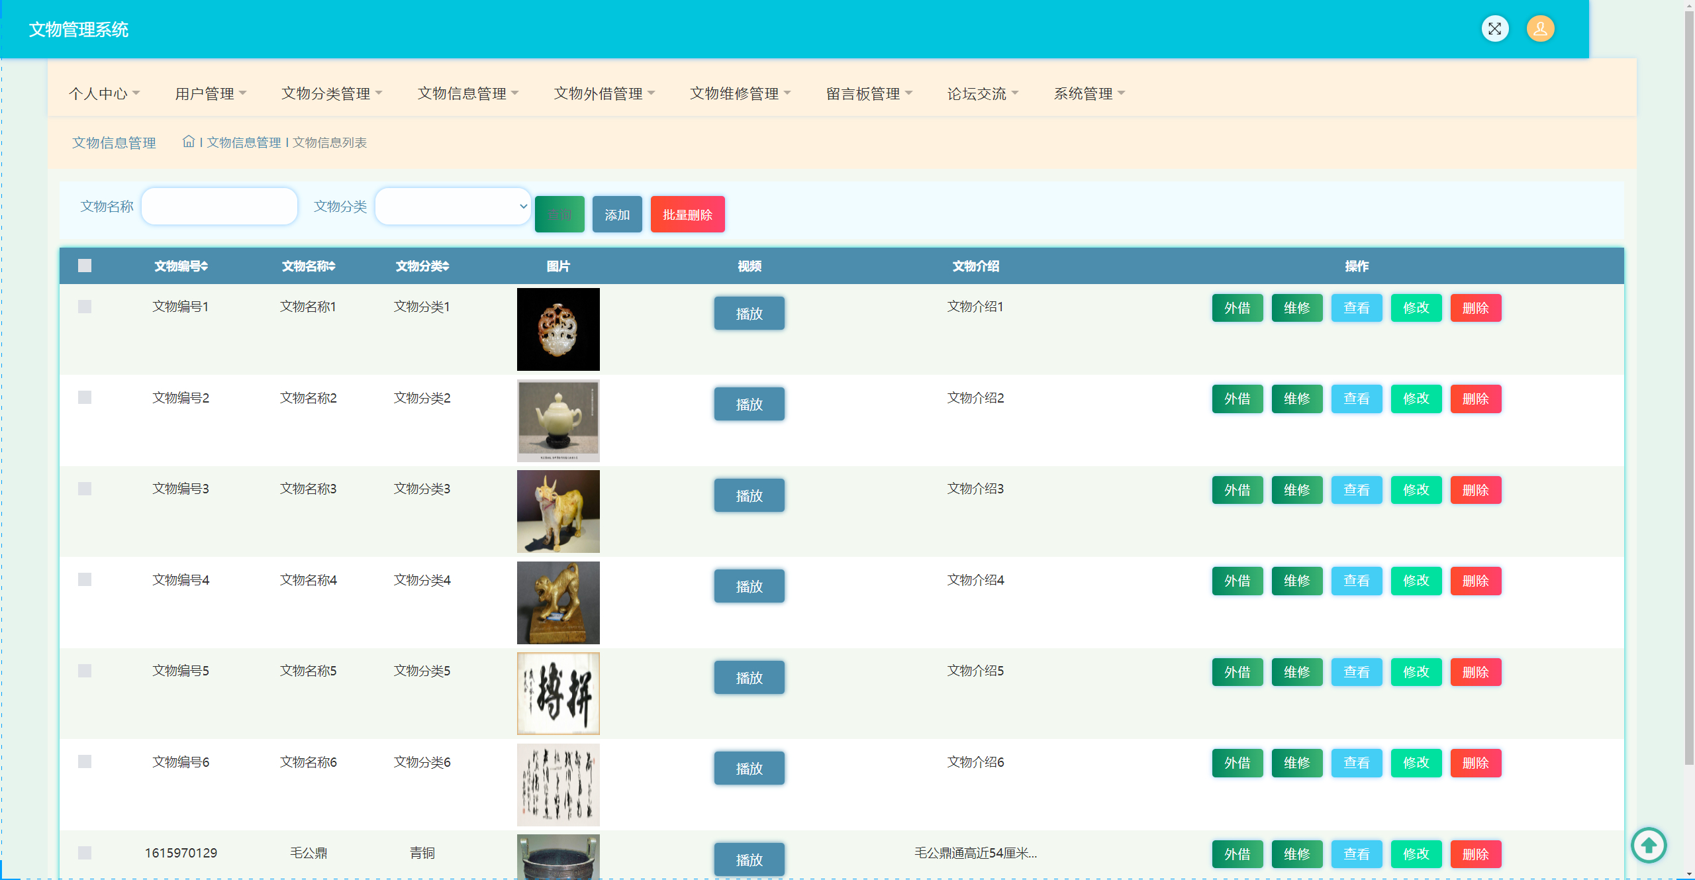The image size is (1695, 880).
Task: Sort by 文物分类 column arrows
Action: click(x=446, y=266)
